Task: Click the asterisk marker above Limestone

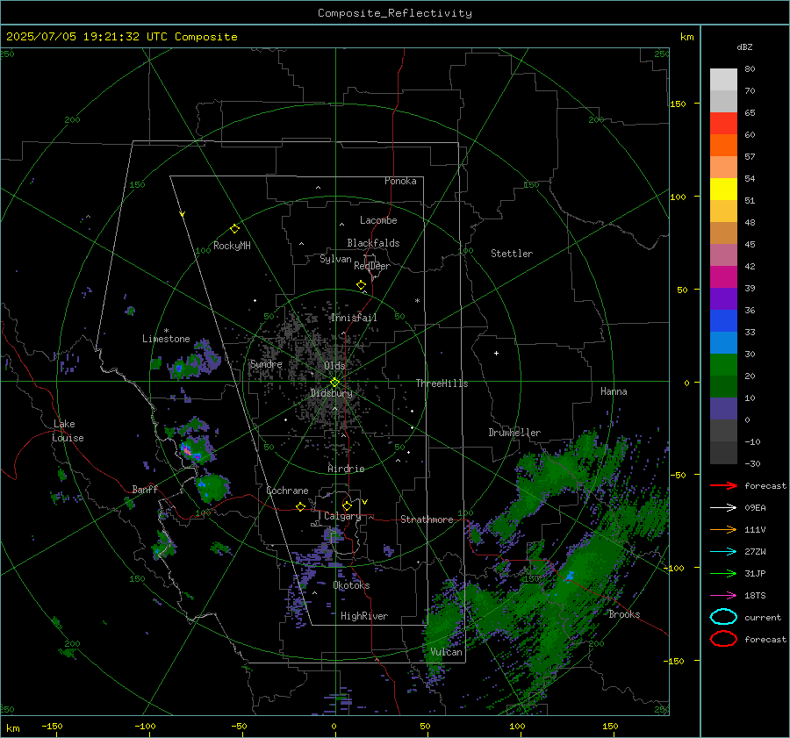Action: [x=166, y=331]
